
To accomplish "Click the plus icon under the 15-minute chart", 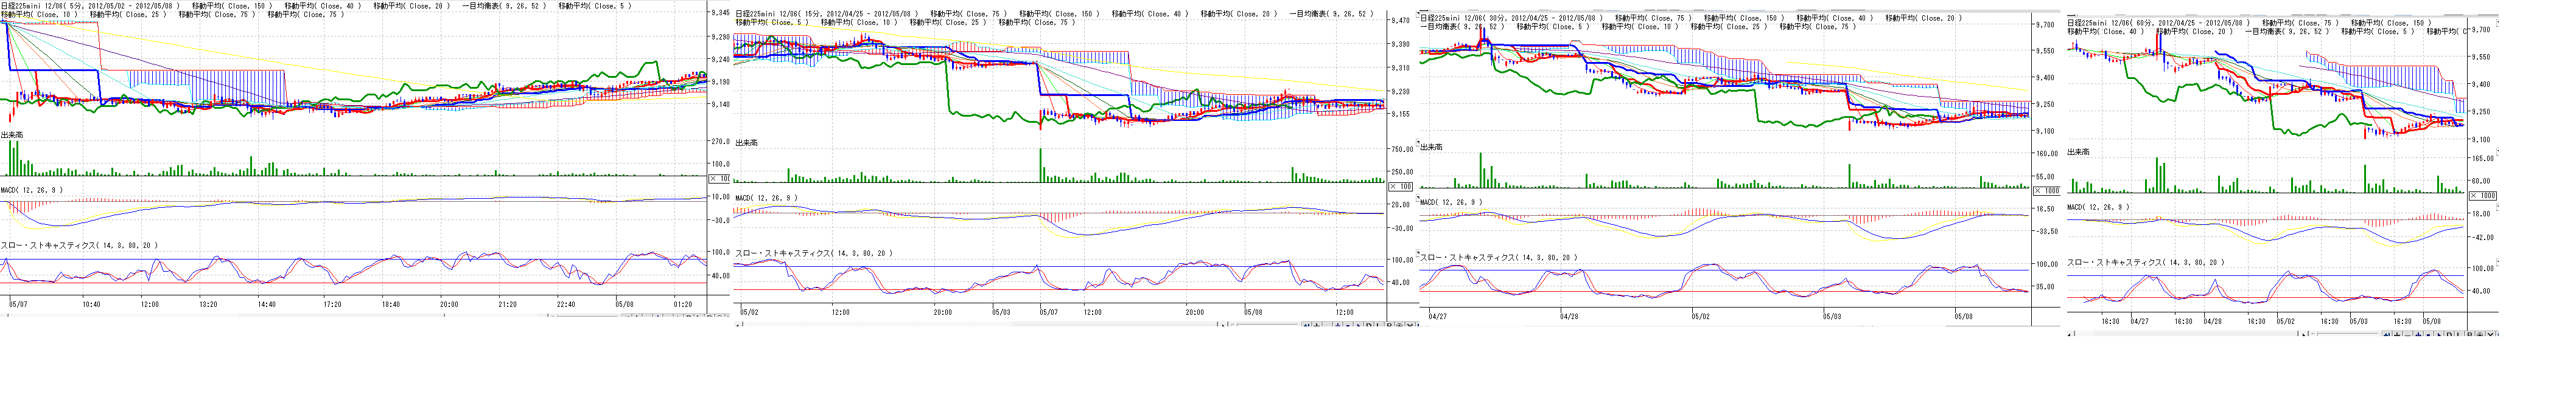I will pos(1317,325).
